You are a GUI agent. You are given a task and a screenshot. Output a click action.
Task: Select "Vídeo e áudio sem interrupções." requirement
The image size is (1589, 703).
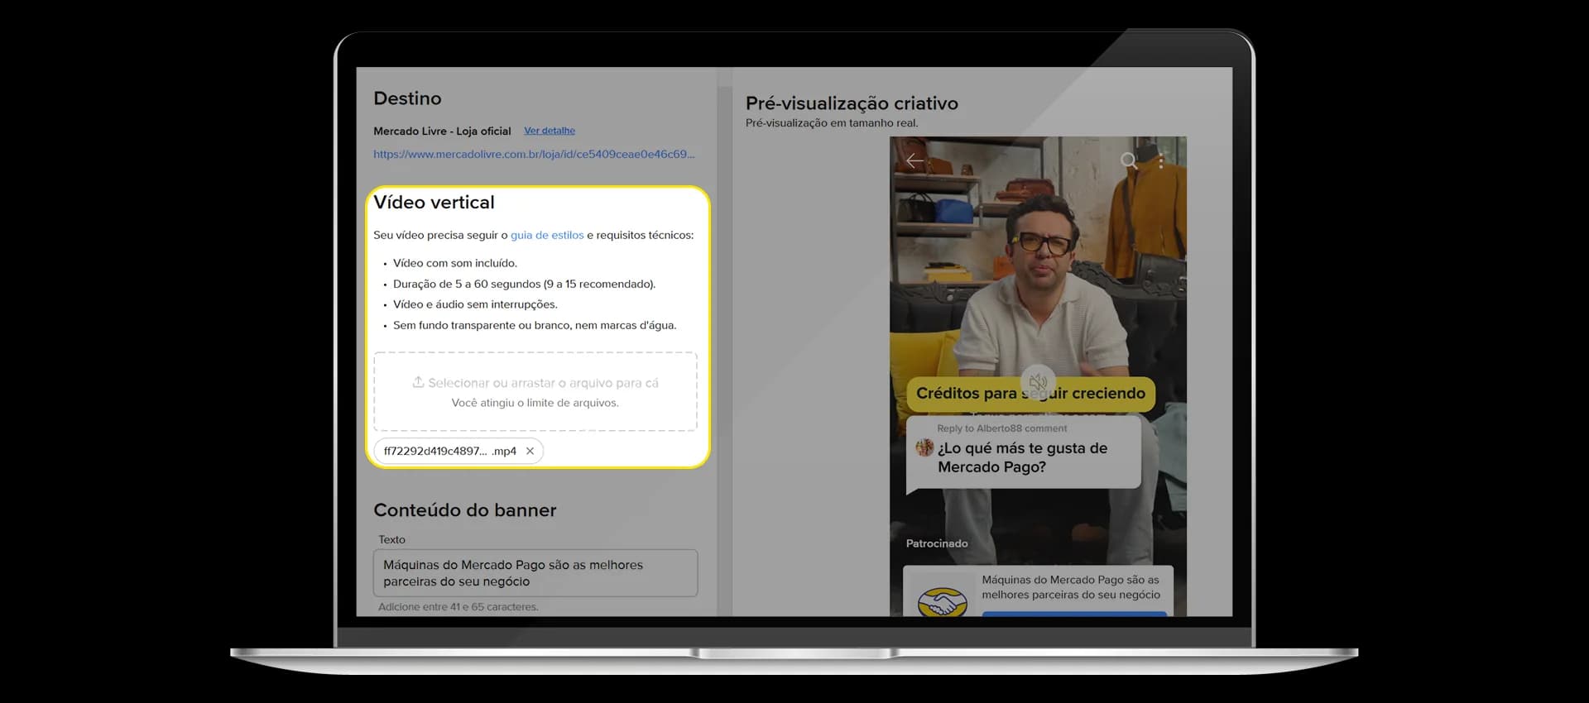pyautogui.click(x=475, y=304)
